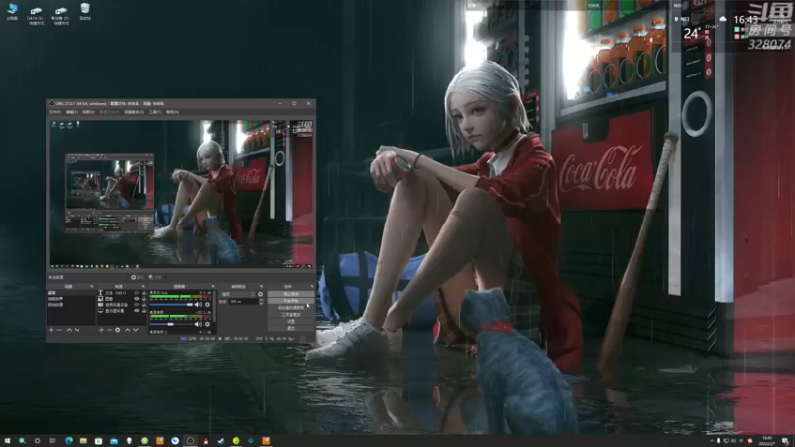Move selected scene up
This screenshot has width=795, height=447.
69,330
